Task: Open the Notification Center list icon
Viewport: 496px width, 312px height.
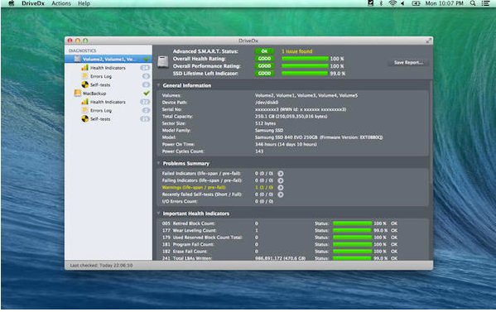Action: point(485,3)
